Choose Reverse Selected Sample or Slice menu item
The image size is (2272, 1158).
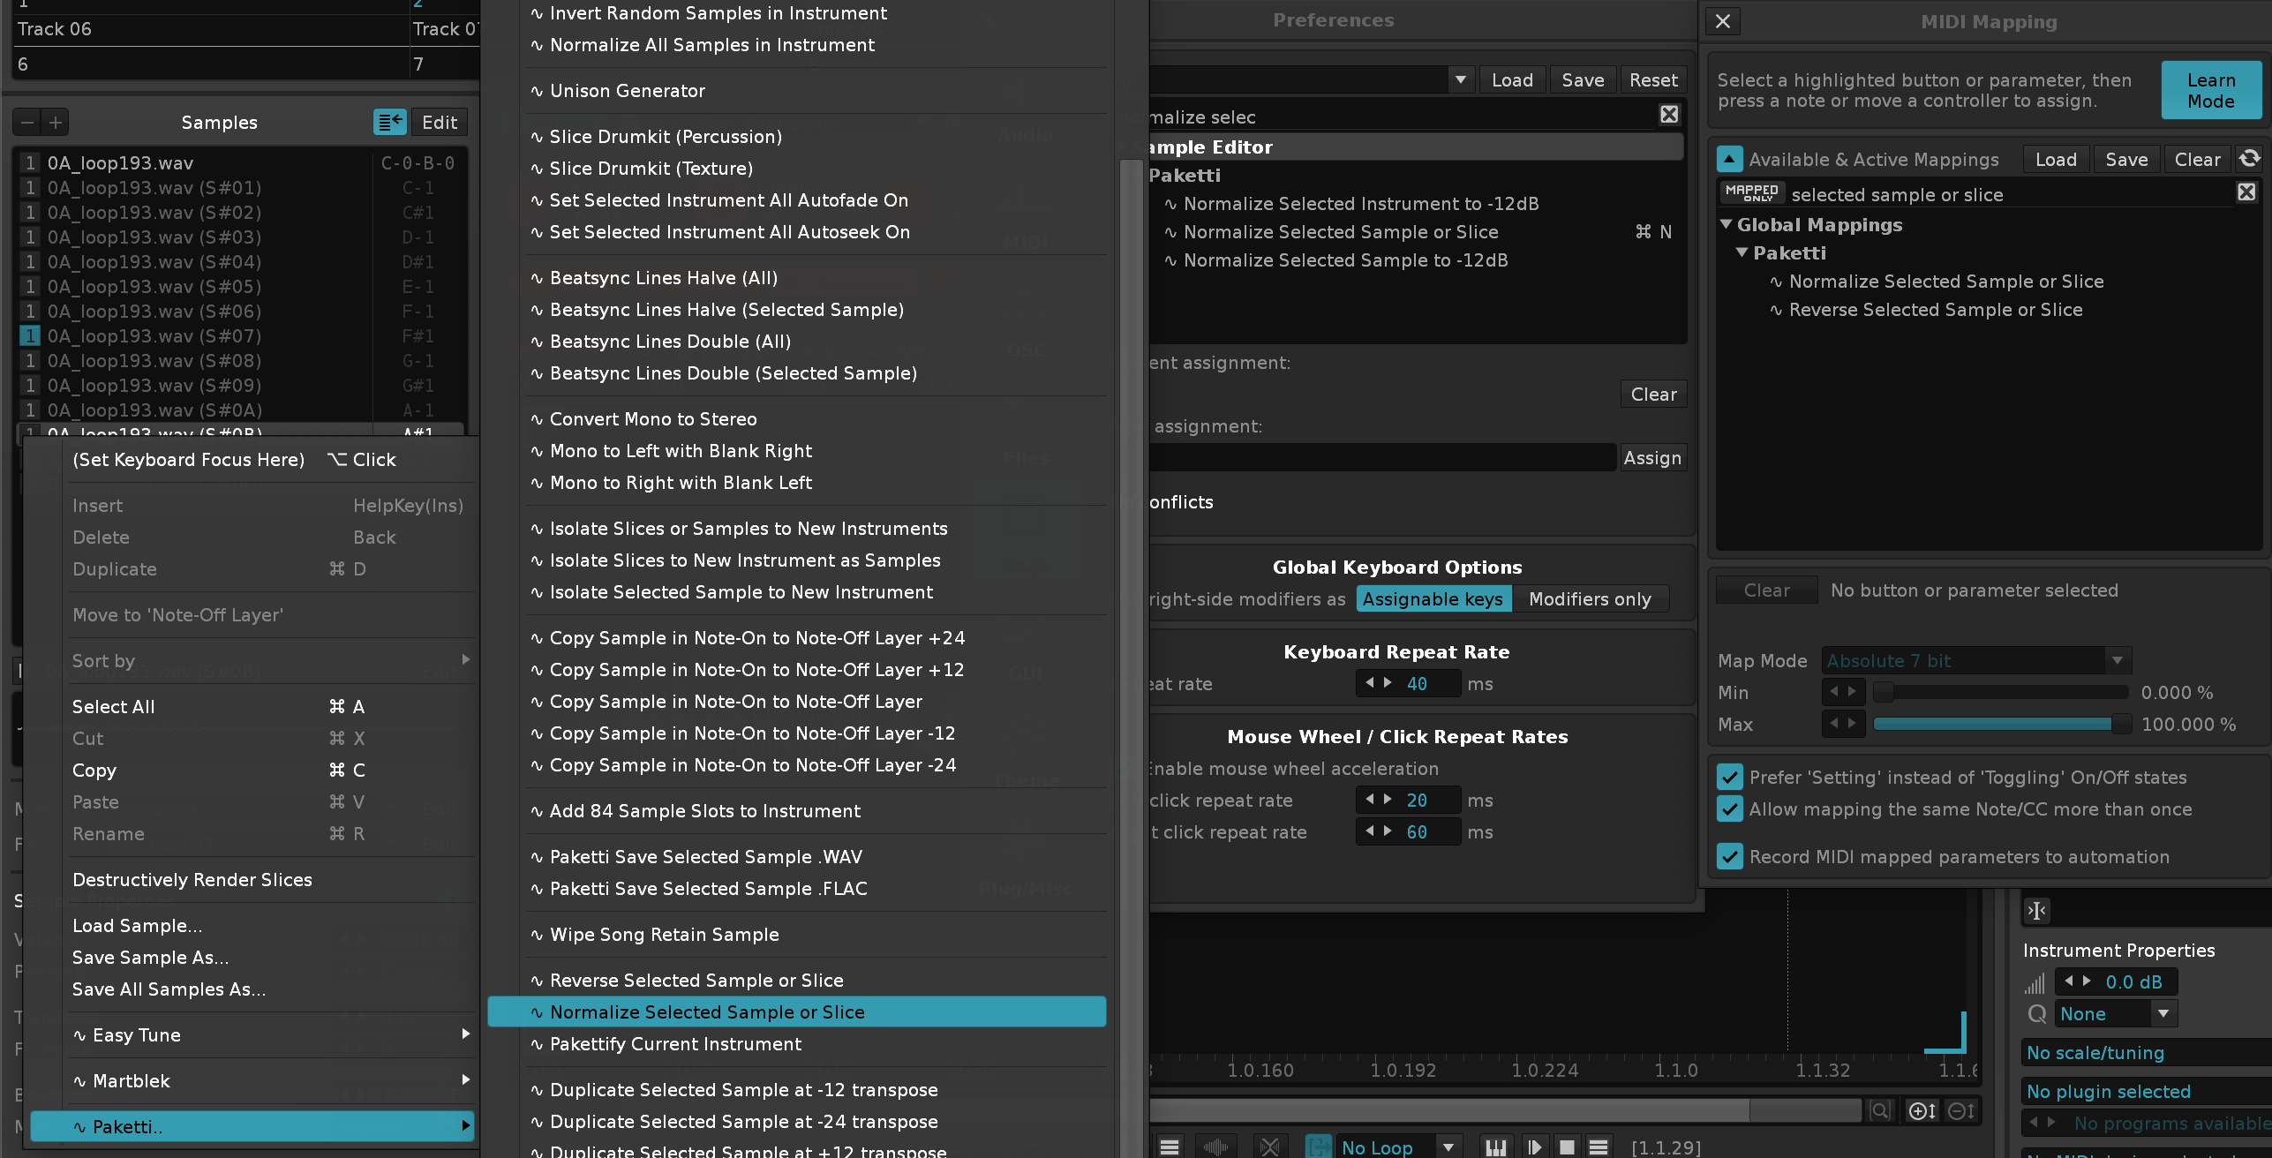[696, 980]
